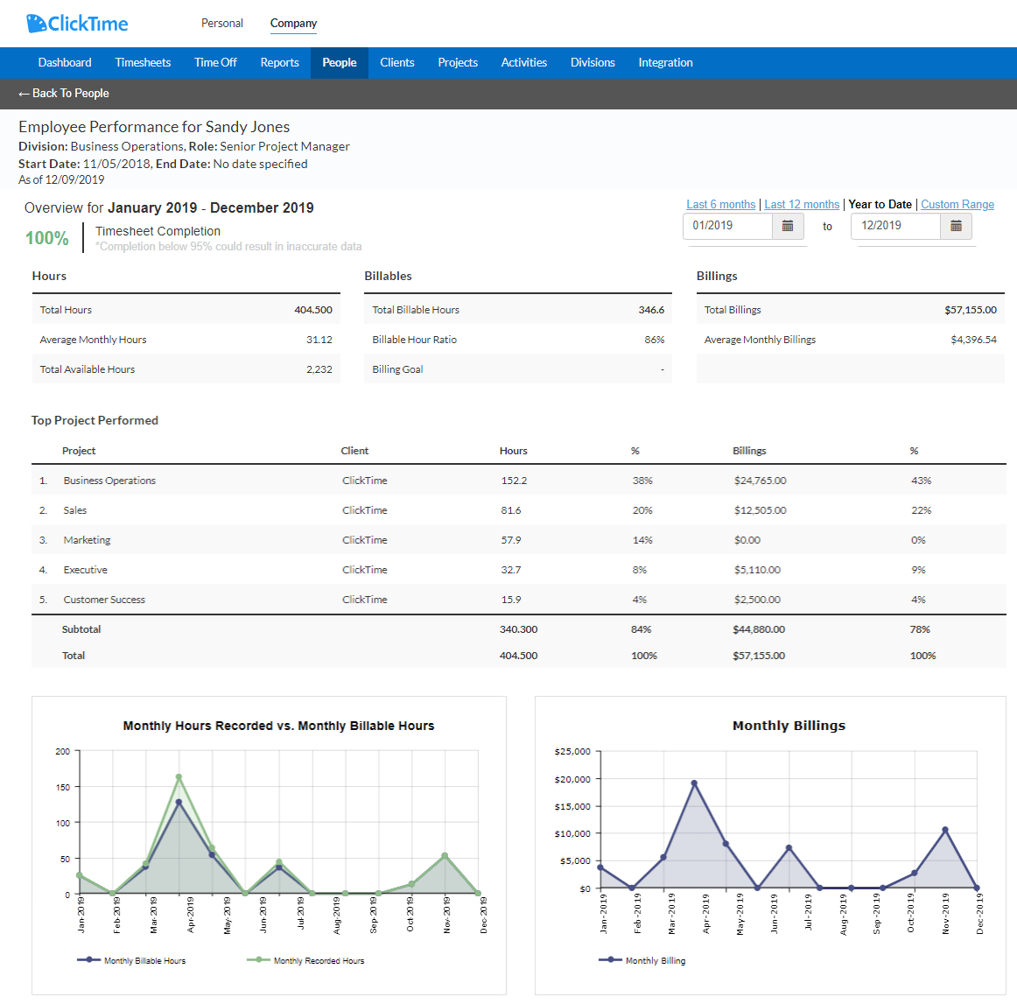1017x1004 pixels.
Task: Toggle Monthly Billable Hours legend marker
Action: click(88, 960)
